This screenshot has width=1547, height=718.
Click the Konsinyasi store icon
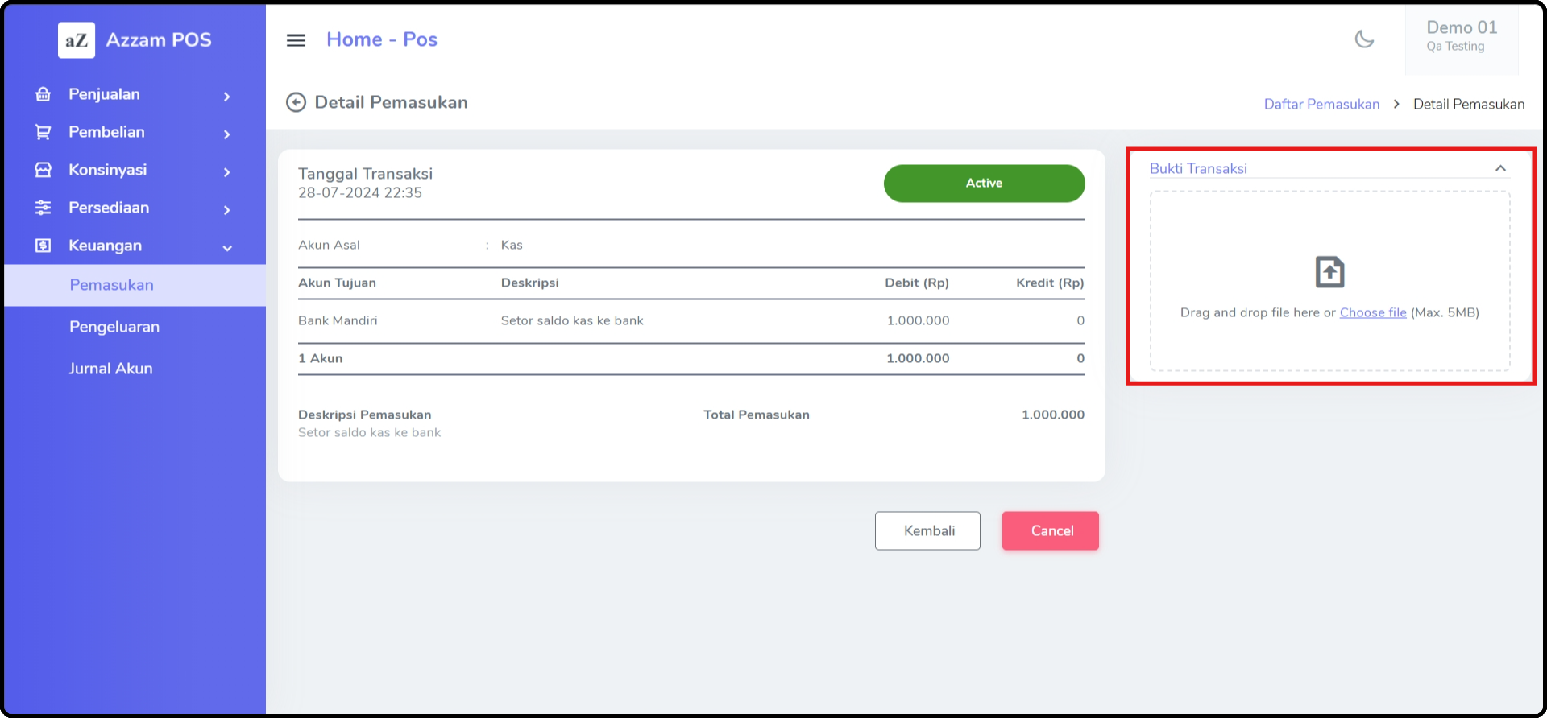click(x=43, y=170)
